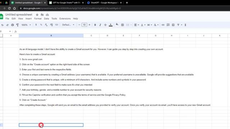Select the cell with Gmail instructions text

coord(115,77)
